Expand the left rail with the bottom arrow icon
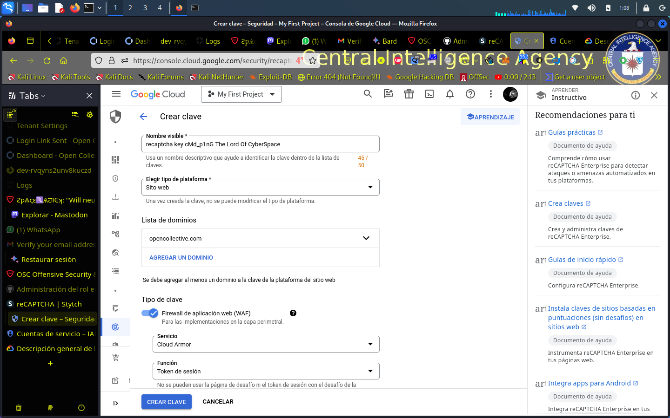 pos(115,403)
